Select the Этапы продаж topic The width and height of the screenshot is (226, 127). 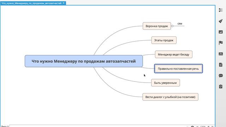point(164,40)
